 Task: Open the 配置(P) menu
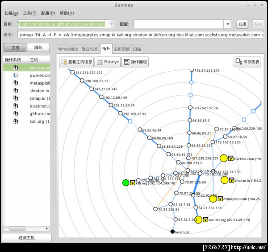(x=48, y=13)
